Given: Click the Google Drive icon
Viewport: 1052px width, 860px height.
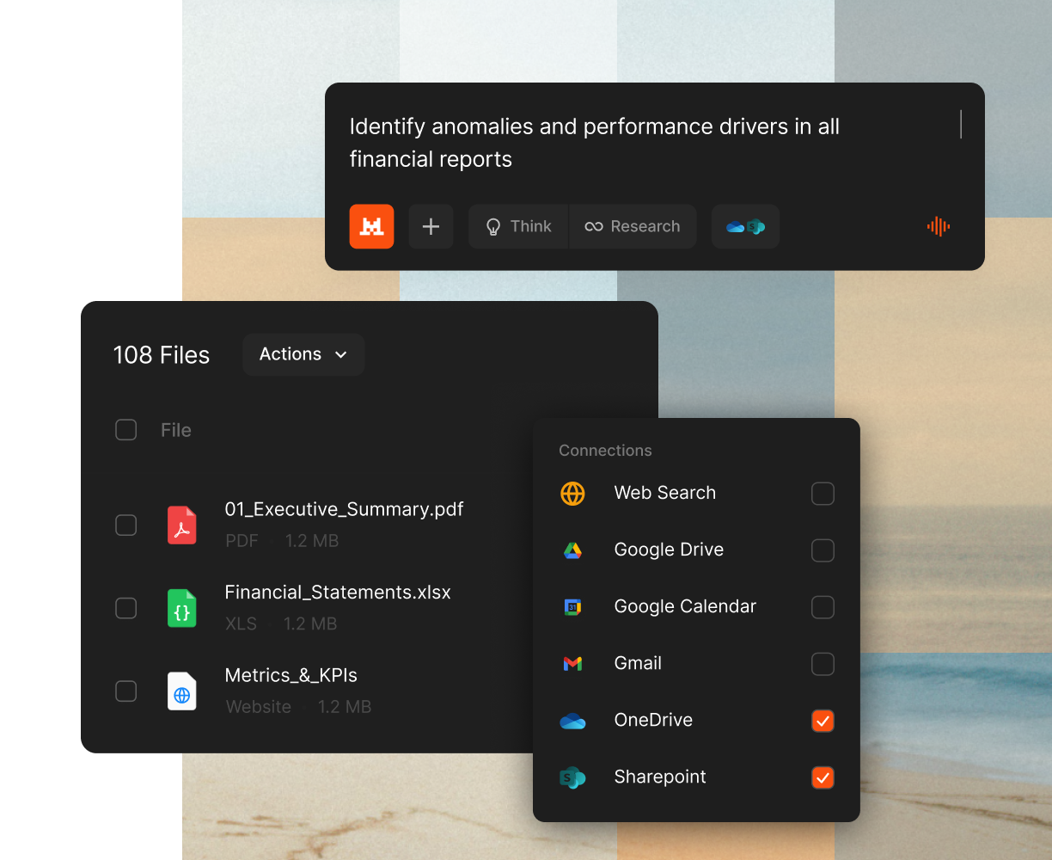Looking at the screenshot, I should (x=572, y=550).
